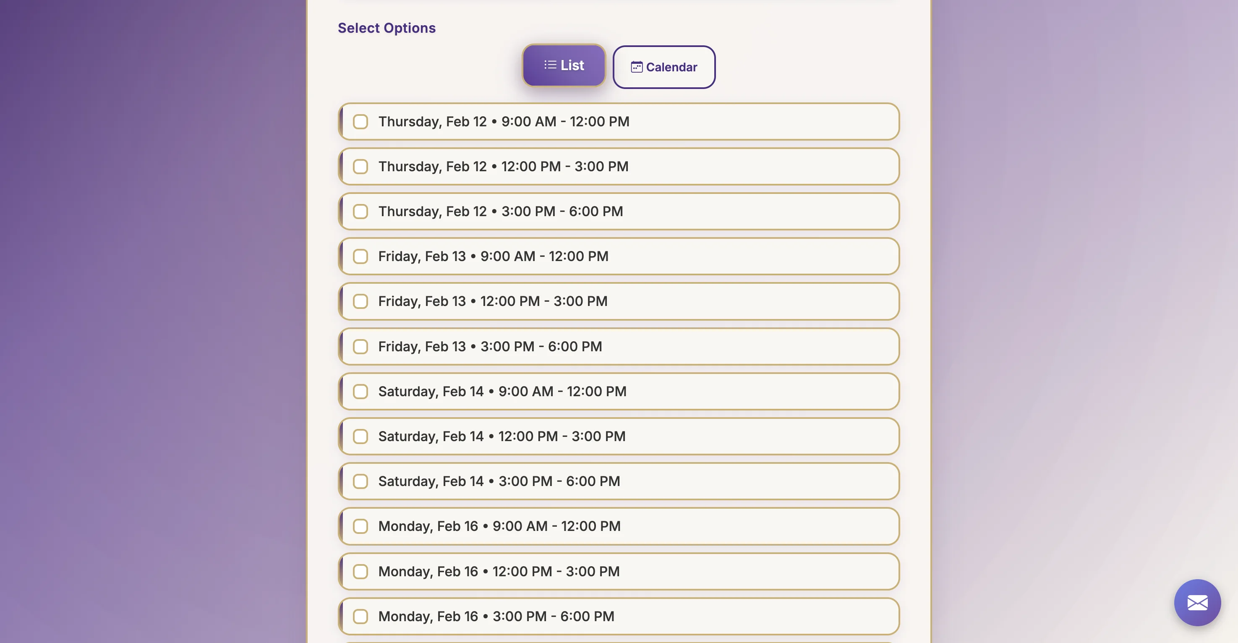Click the calendar icon in Calendar button
Screen dimensions: 1238x643
tap(636, 67)
